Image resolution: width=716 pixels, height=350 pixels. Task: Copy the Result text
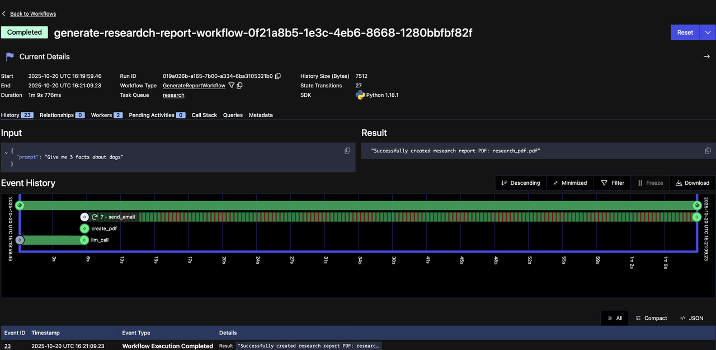(708, 151)
